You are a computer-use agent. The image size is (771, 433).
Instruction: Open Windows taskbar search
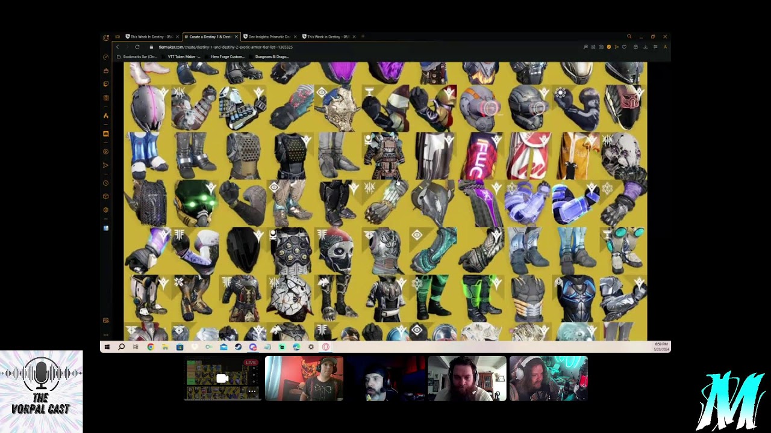tap(121, 347)
